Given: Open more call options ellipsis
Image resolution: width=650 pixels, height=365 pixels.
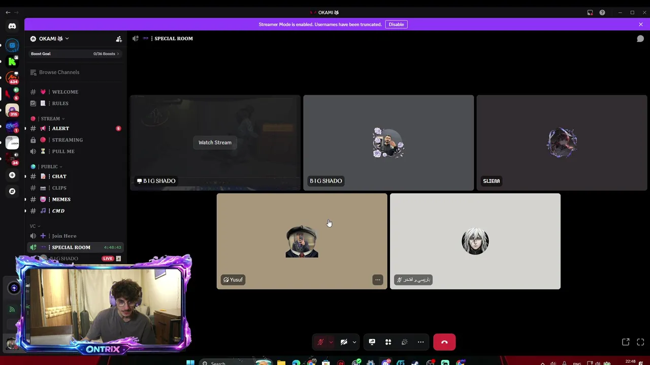Looking at the screenshot, I should tap(420, 342).
